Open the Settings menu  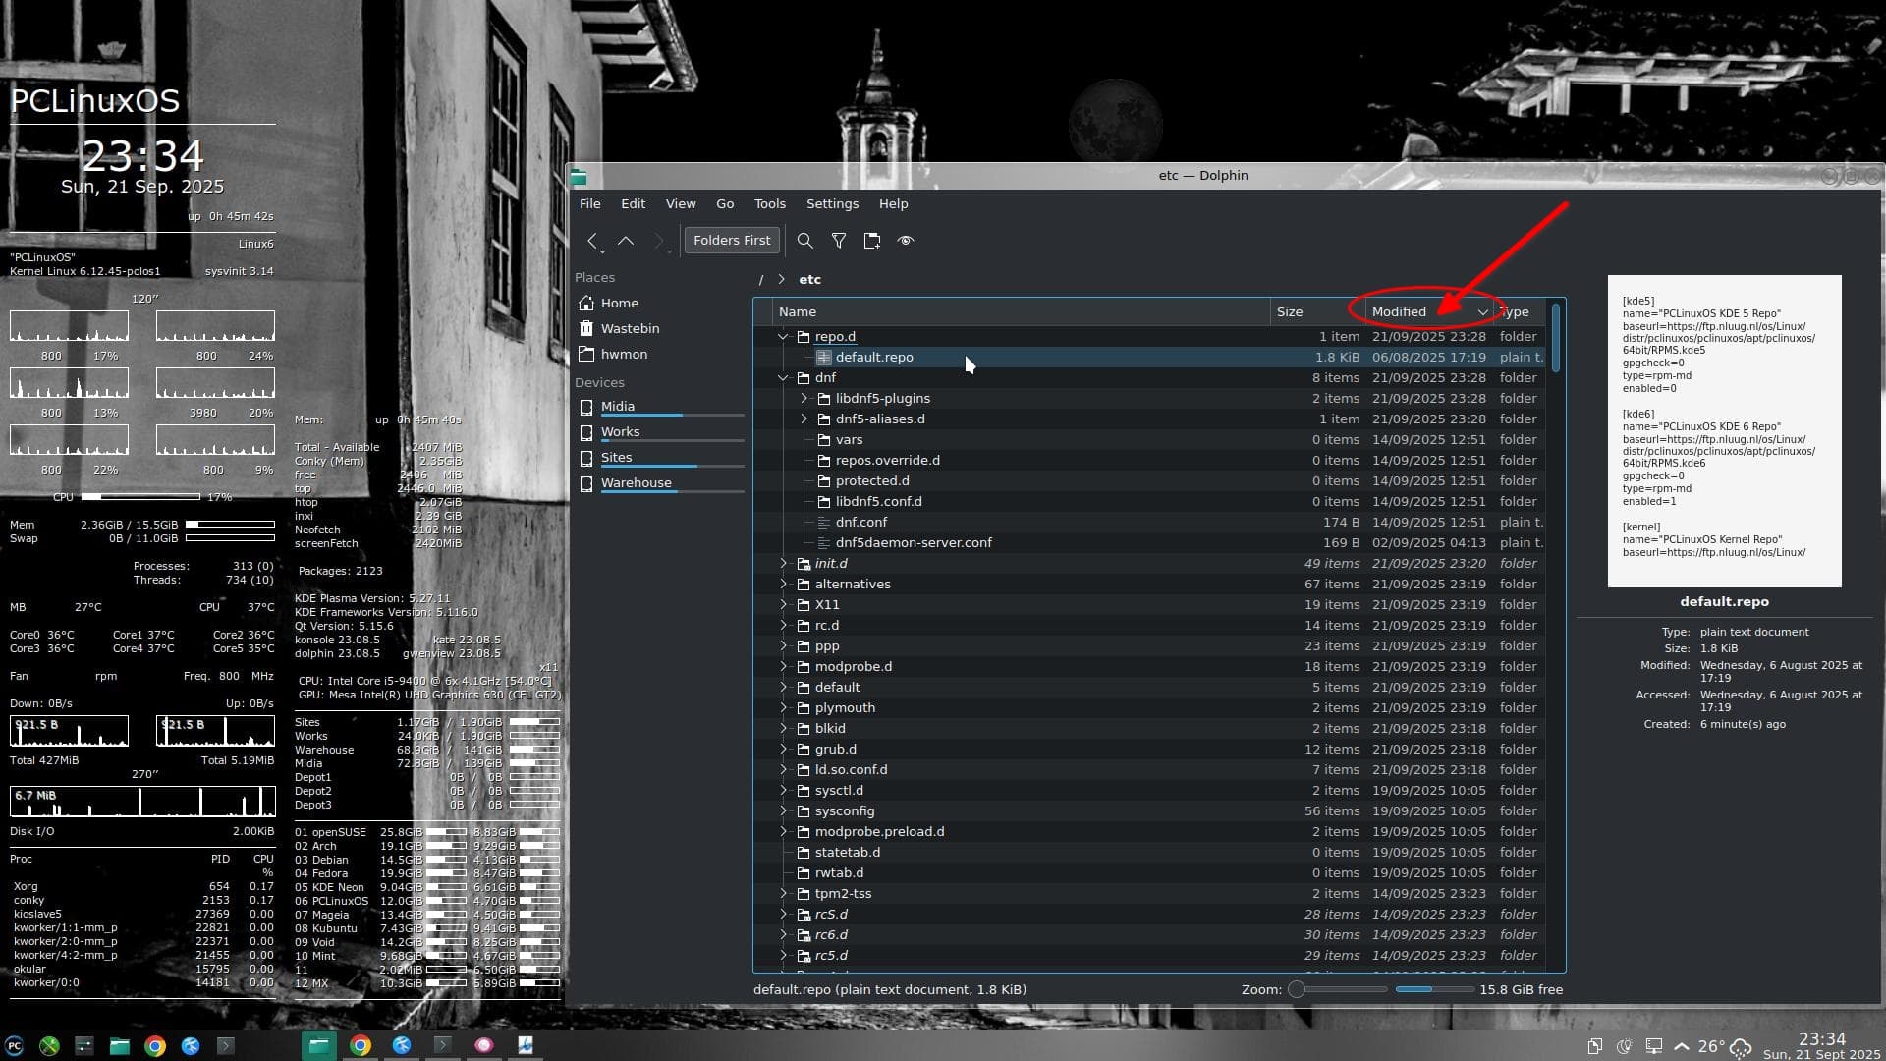pyautogui.click(x=832, y=204)
